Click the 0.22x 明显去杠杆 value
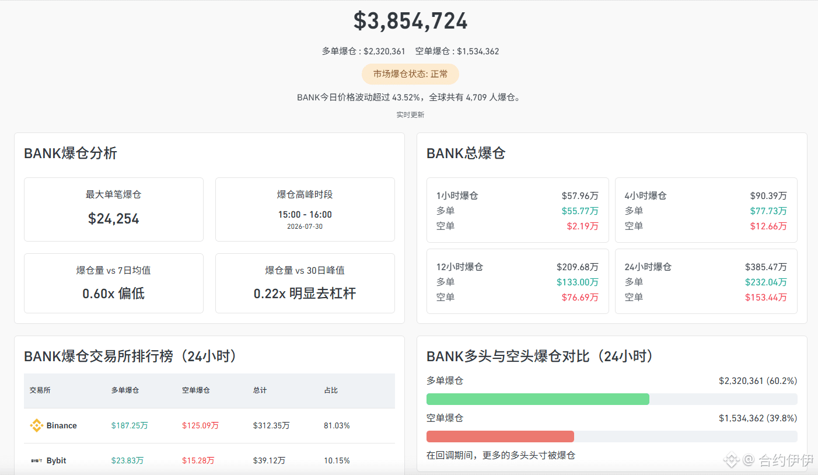This screenshot has height=475, width=818. [x=305, y=294]
